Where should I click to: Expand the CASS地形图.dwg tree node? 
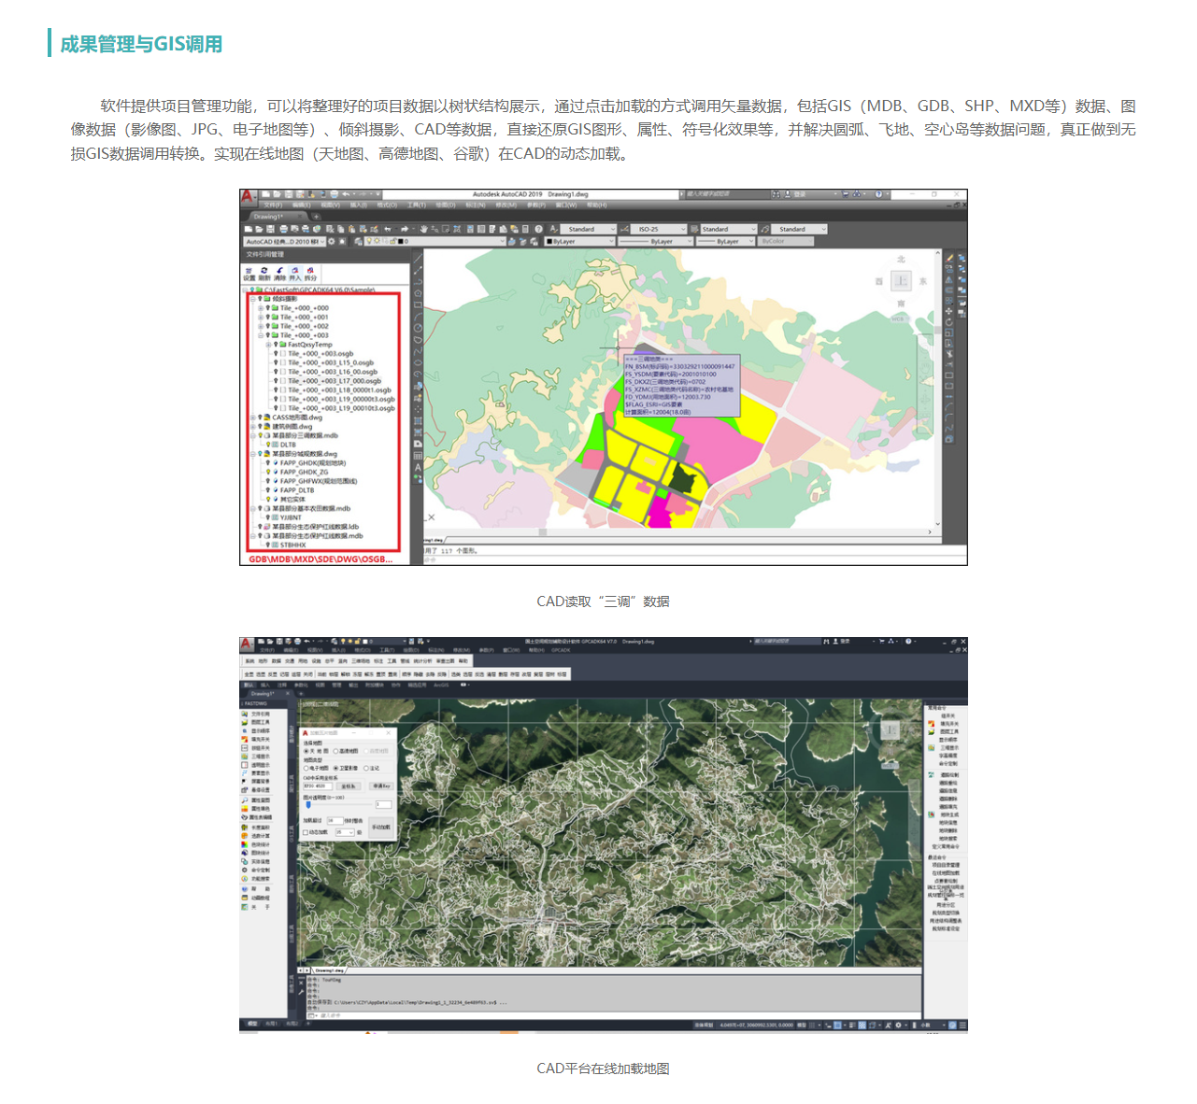[x=253, y=418]
